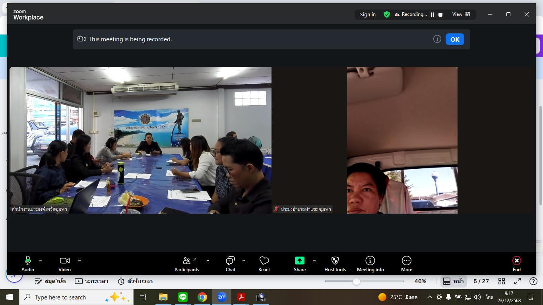The image size is (543, 305).
Task: Expand audio options arrow next to Audio
Action: 41,261
